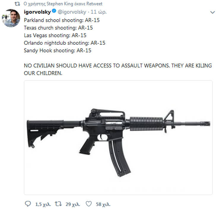Viewport: 218px width, 209px height.
Task: Expand the tweet options chevron
Action: [x=212, y=12]
